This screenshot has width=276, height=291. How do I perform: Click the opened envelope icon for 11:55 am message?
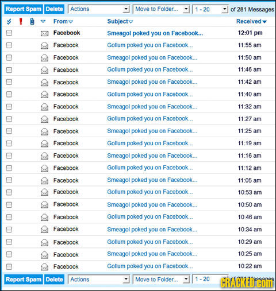pyautogui.click(x=44, y=45)
